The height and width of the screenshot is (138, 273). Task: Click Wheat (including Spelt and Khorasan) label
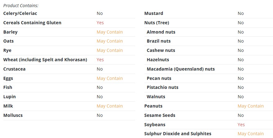(x=45, y=60)
